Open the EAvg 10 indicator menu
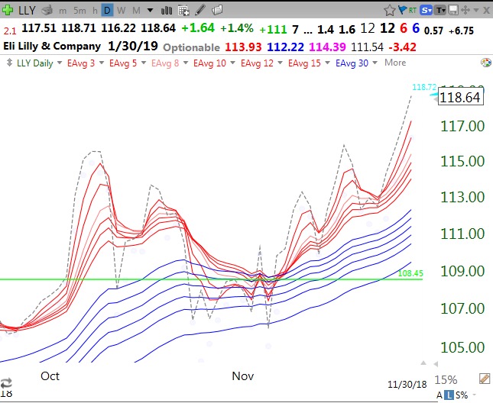 coord(209,63)
